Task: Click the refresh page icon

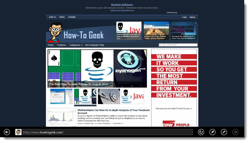Action: 201,132
